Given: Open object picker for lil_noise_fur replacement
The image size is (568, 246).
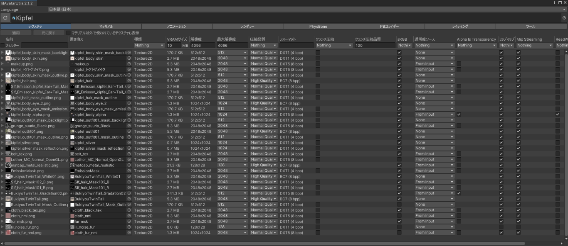Looking at the screenshot, I should click(129, 227).
